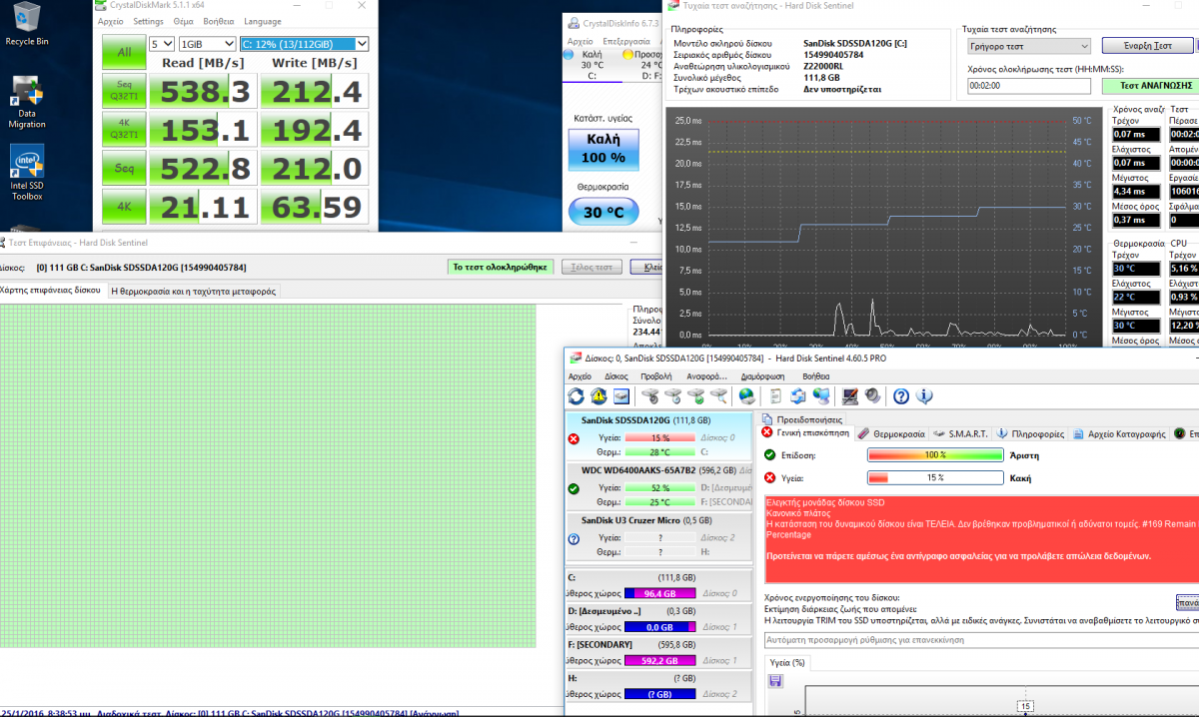This screenshot has height=717, width=1199.
Task: Run the plain Seq benchmark button
Action: pyautogui.click(x=124, y=168)
